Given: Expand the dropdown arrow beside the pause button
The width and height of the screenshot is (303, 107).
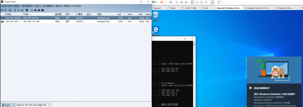Looking at the screenshot, I should pos(165,2).
